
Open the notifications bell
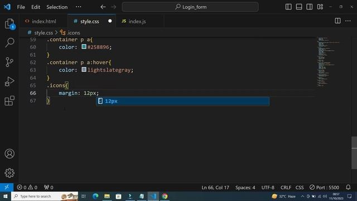[348, 188]
